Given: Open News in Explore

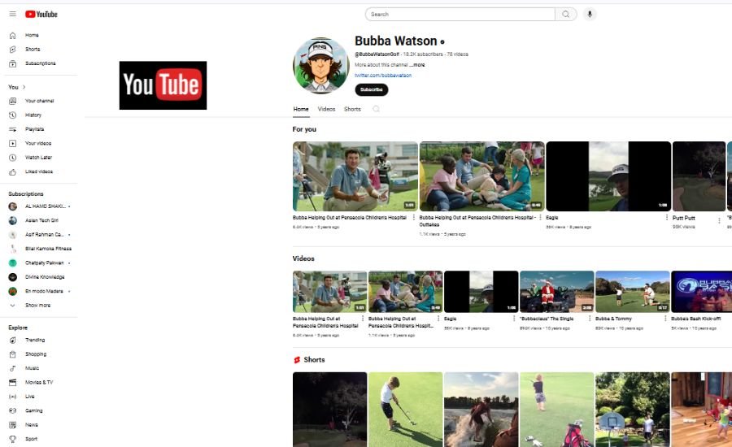Looking at the screenshot, I should coord(32,424).
